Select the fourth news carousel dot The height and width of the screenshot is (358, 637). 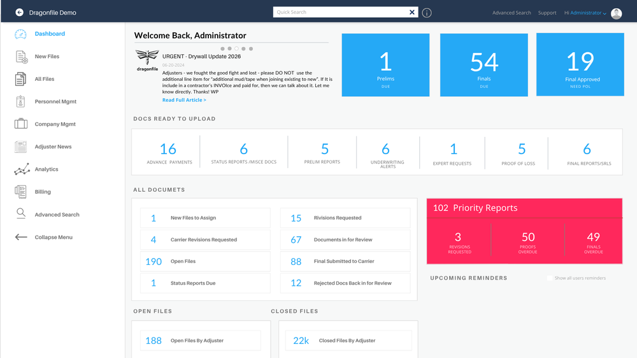(x=244, y=49)
